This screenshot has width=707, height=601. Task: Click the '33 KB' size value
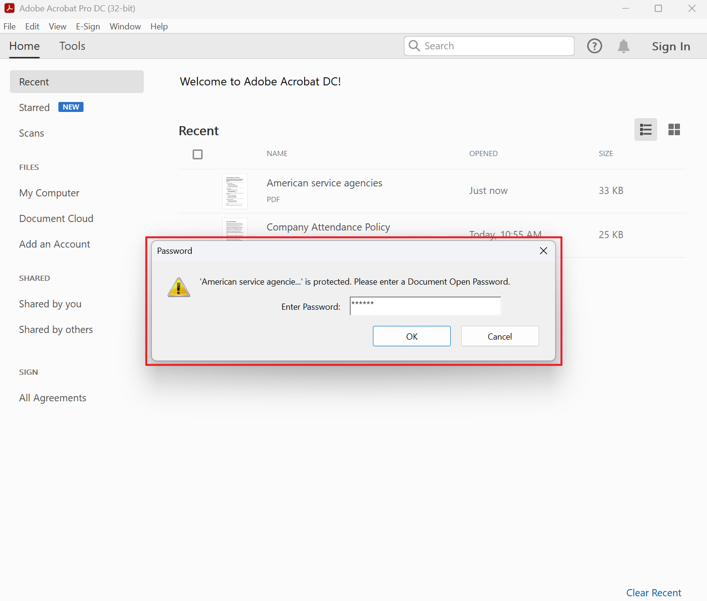point(611,191)
